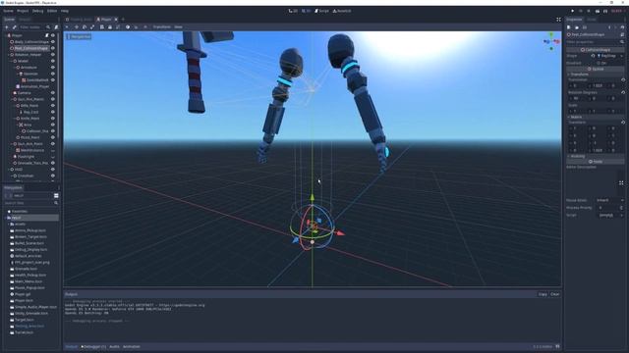Open the Pause Mode dropdown
This screenshot has width=629, height=353.
click(609, 200)
